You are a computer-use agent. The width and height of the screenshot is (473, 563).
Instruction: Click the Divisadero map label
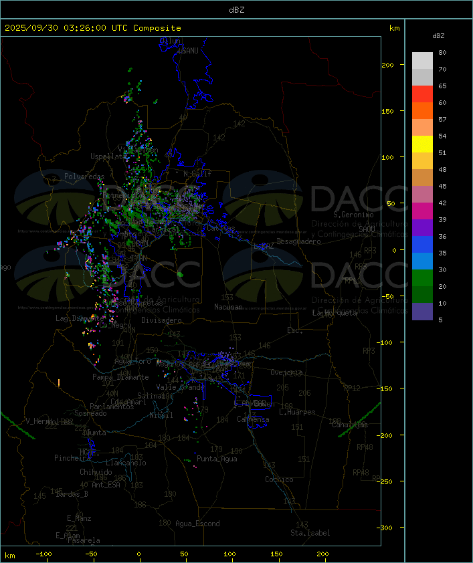pos(162,320)
